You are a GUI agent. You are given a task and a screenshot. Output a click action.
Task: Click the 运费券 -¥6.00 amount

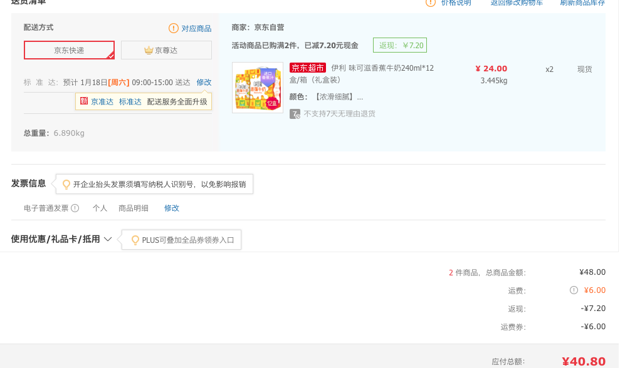pyautogui.click(x=593, y=327)
